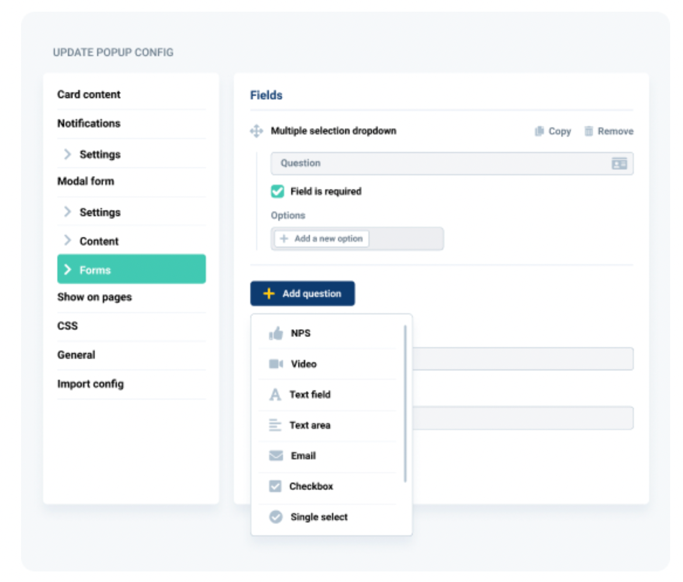This screenshot has height=582, width=683.
Task: Go to the CSS section
Action: coord(67,326)
